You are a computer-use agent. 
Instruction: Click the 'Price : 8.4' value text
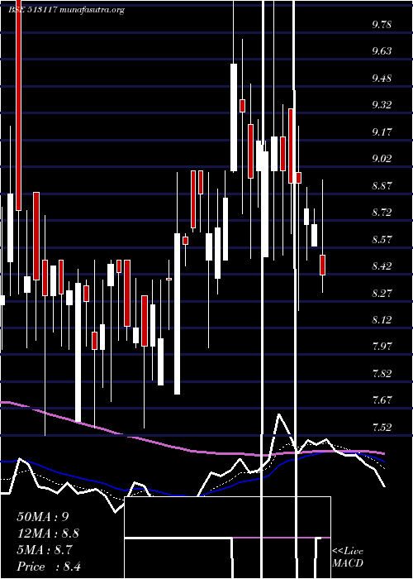pos(49,567)
